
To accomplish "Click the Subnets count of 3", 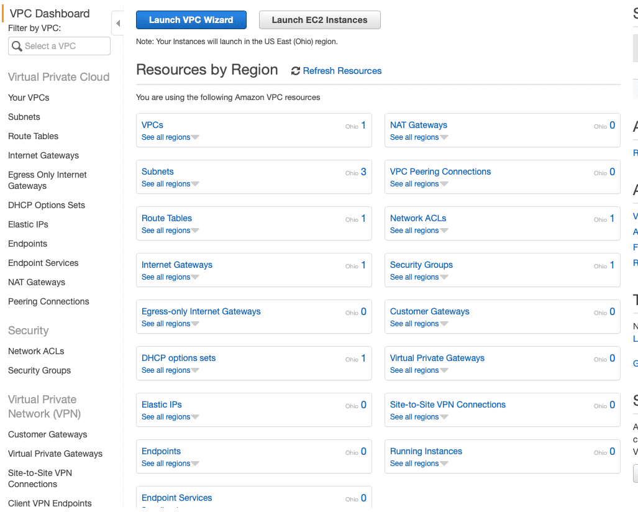I will click(x=363, y=172).
